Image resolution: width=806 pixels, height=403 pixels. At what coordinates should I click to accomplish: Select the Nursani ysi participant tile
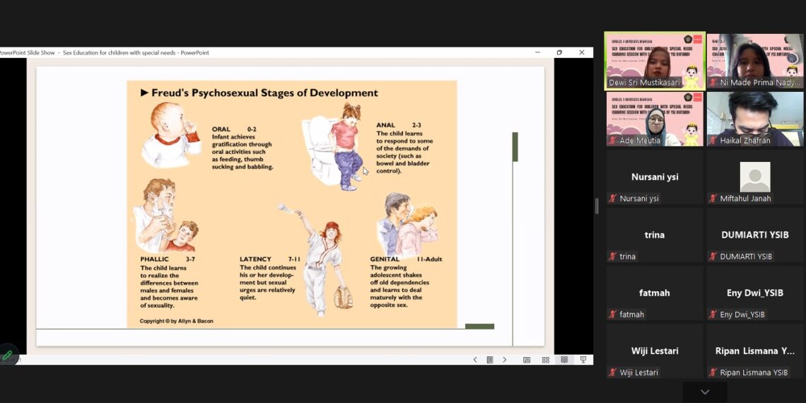(655, 177)
